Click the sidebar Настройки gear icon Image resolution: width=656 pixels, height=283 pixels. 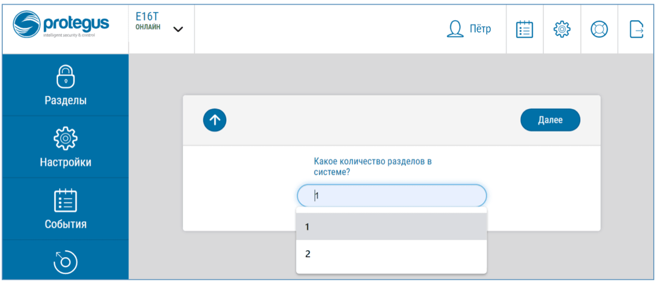tap(66, 138)
